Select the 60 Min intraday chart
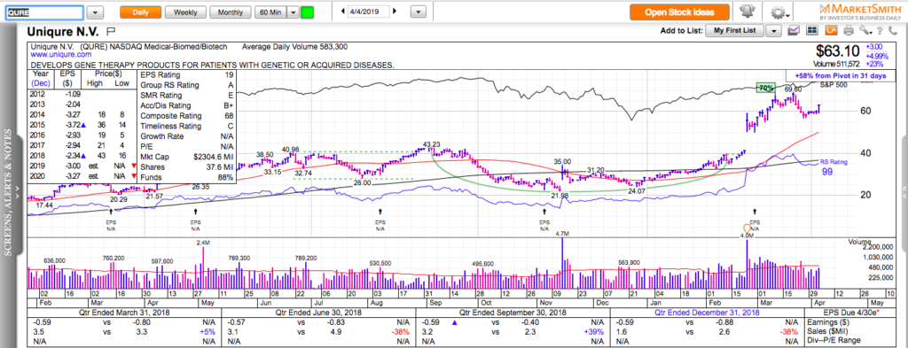 (270, 12)
